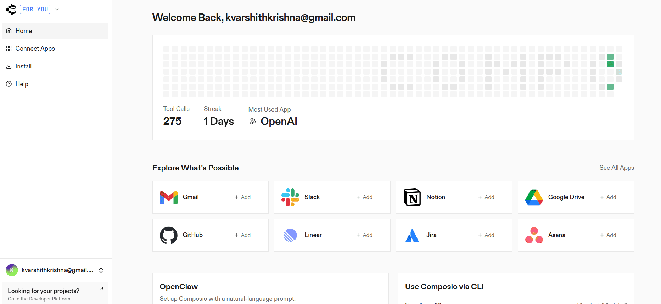Add the Linear app
Screen dimensions: 661x304
(364, 235)
